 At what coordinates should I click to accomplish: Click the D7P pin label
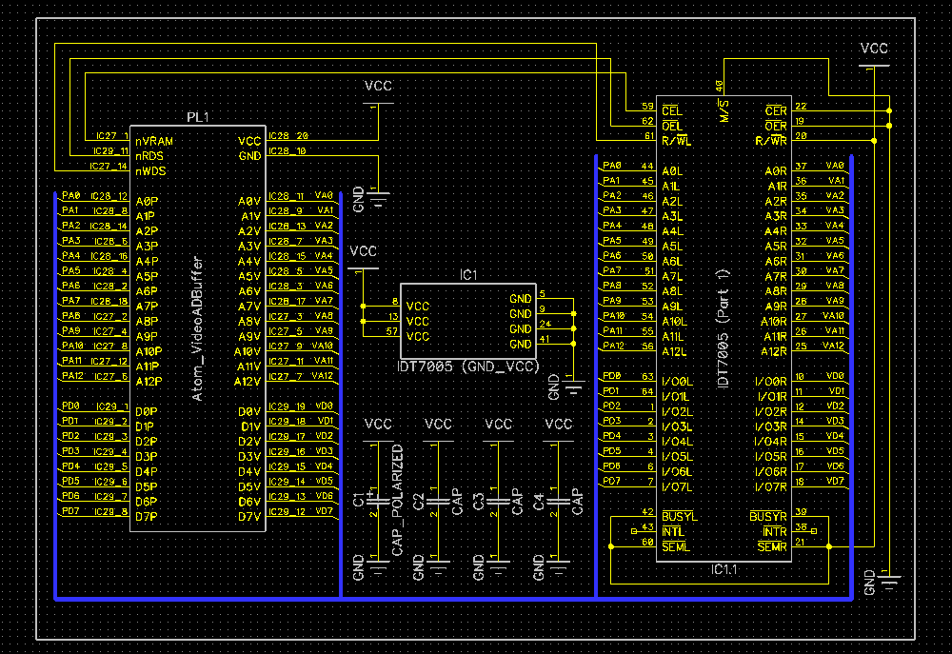[147, 517]
